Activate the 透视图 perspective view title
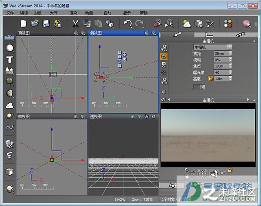Viewport: 261px width, 206px height. coord(96,116)
